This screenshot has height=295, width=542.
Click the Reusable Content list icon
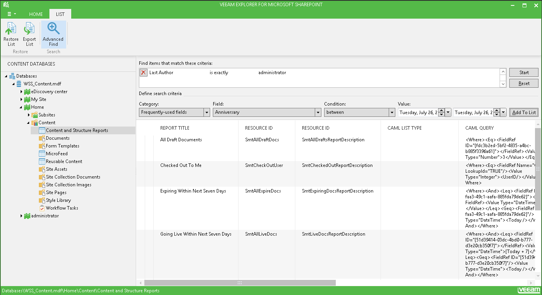42,161
